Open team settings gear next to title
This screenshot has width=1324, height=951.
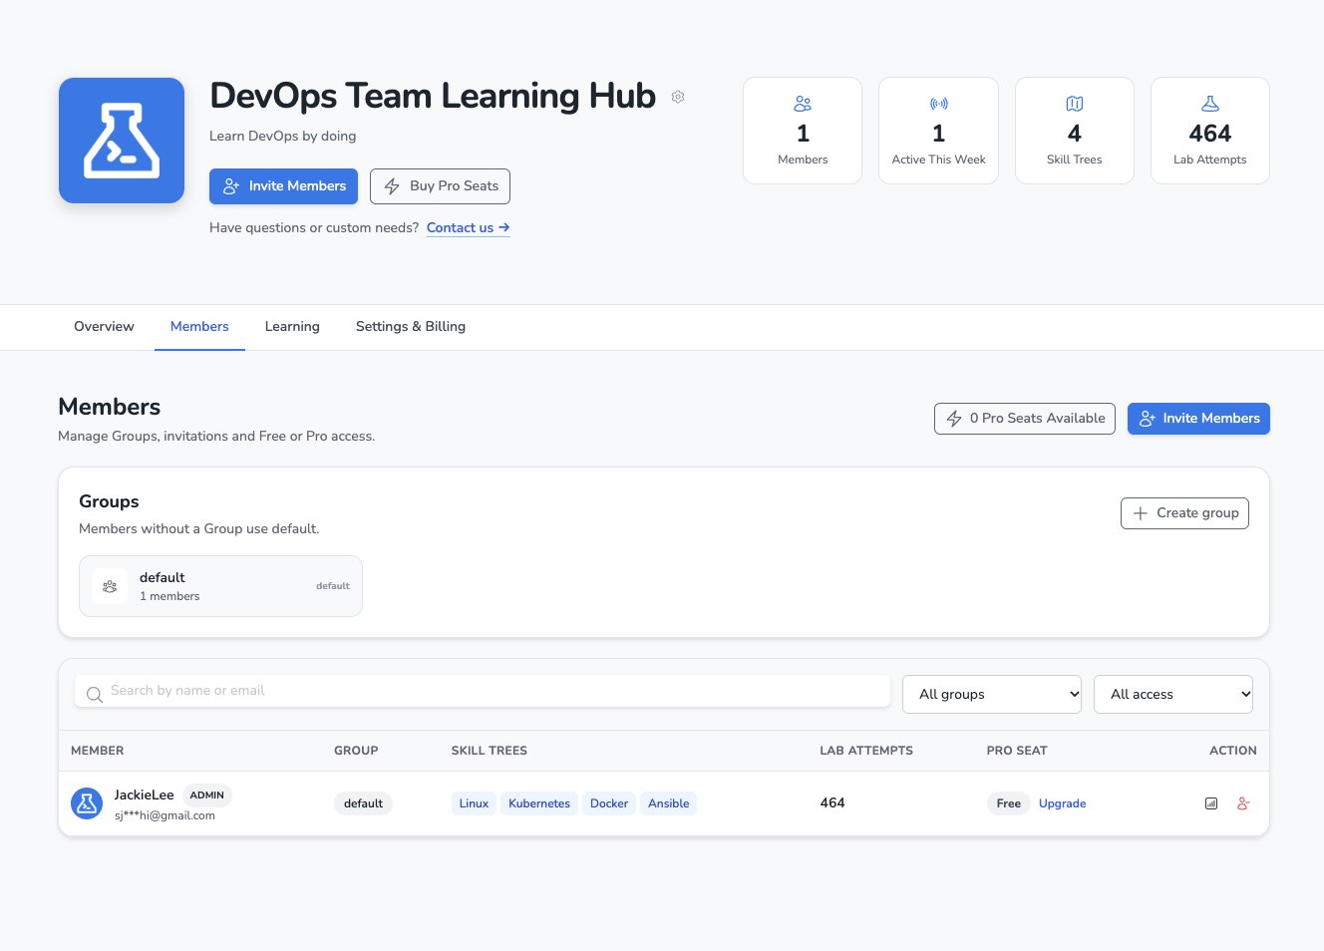tap(678, 97)
